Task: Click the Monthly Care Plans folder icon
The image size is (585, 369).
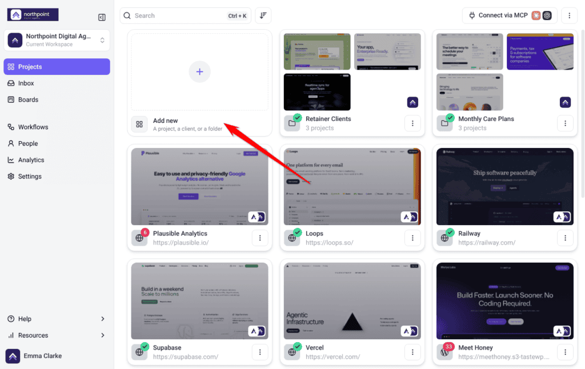Action: [x=444, y=123]
